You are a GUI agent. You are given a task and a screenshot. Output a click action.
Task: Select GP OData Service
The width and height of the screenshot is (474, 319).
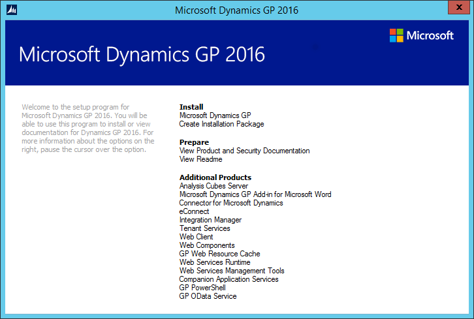pyautogui.click(x=208, y=296)
